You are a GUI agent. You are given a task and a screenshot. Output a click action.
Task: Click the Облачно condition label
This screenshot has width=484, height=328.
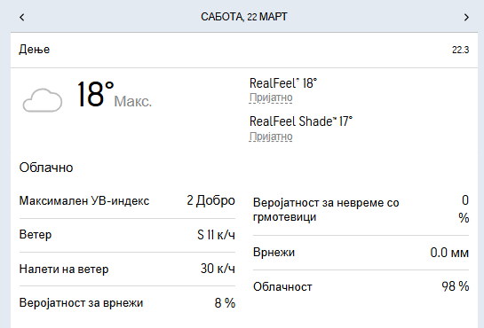46,168
